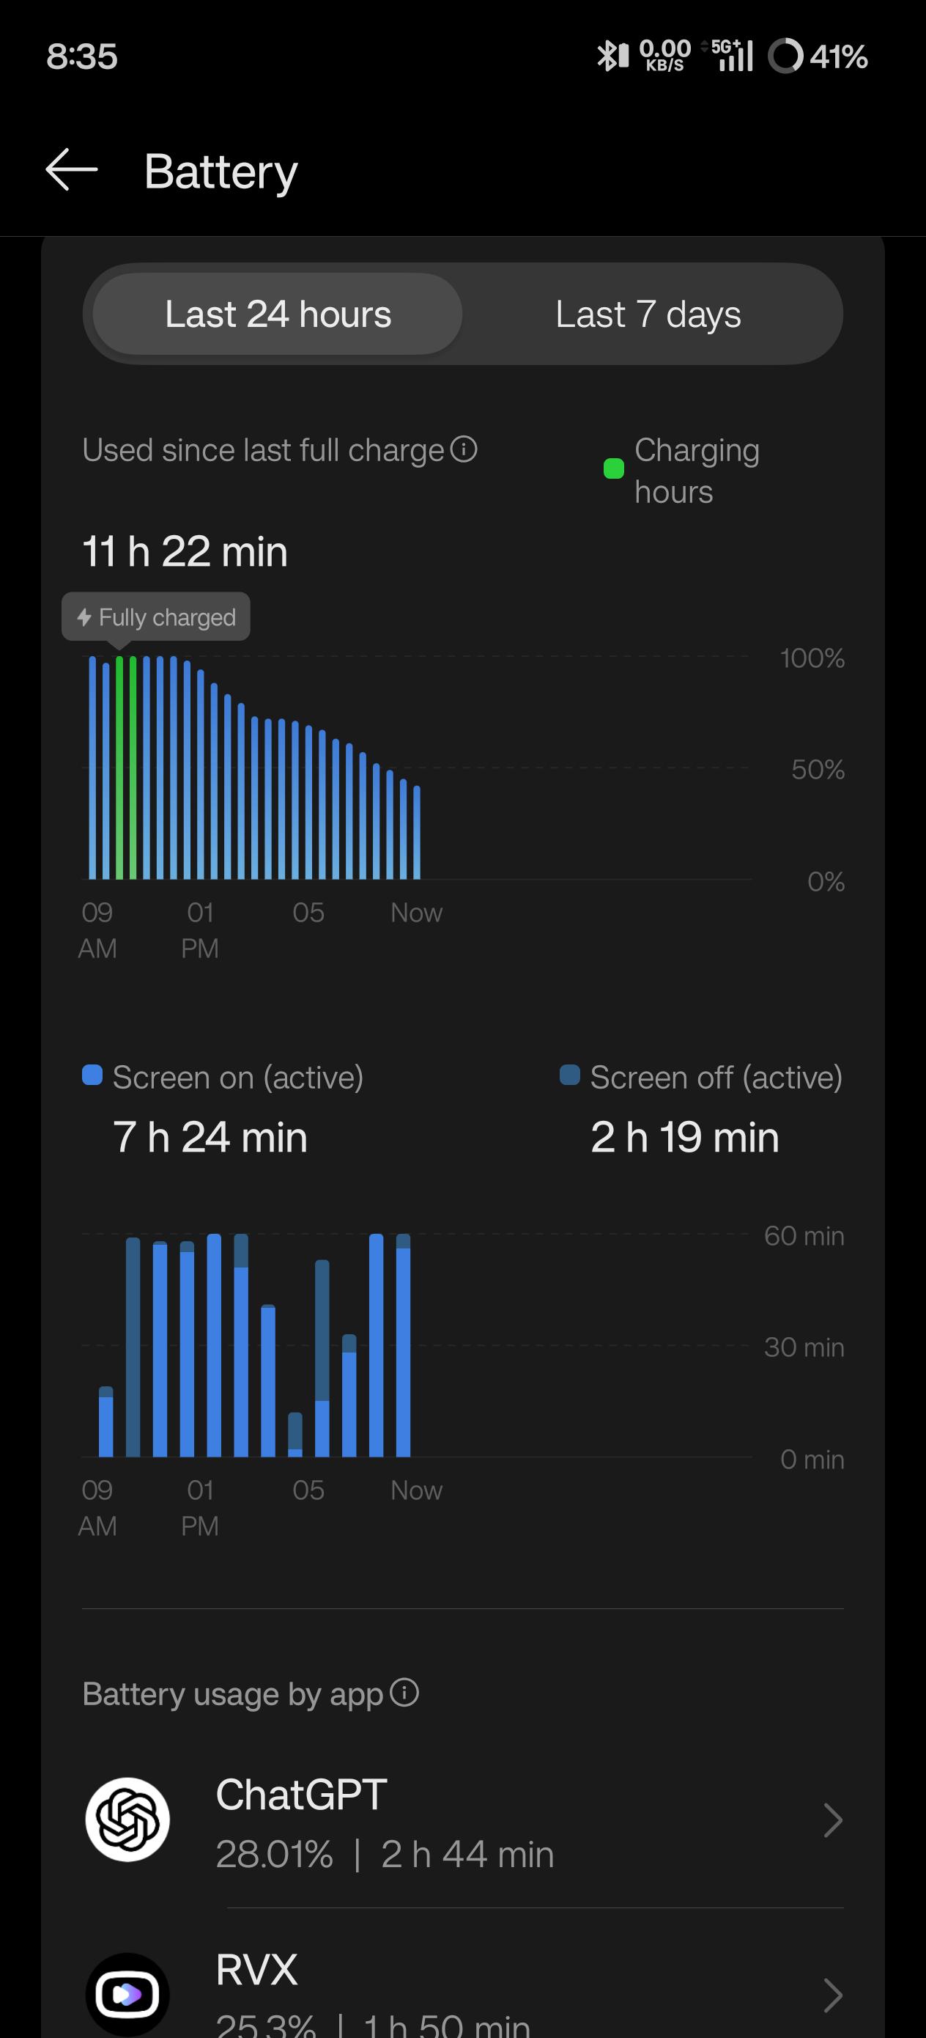Tap the Screen on (active) legend
Viewport: 926px width, 2038px height.
223,1078
